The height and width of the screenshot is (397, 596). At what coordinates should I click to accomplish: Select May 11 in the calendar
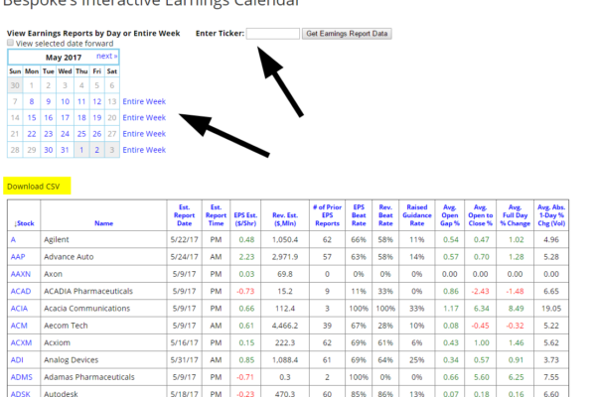tap(81, 101)
